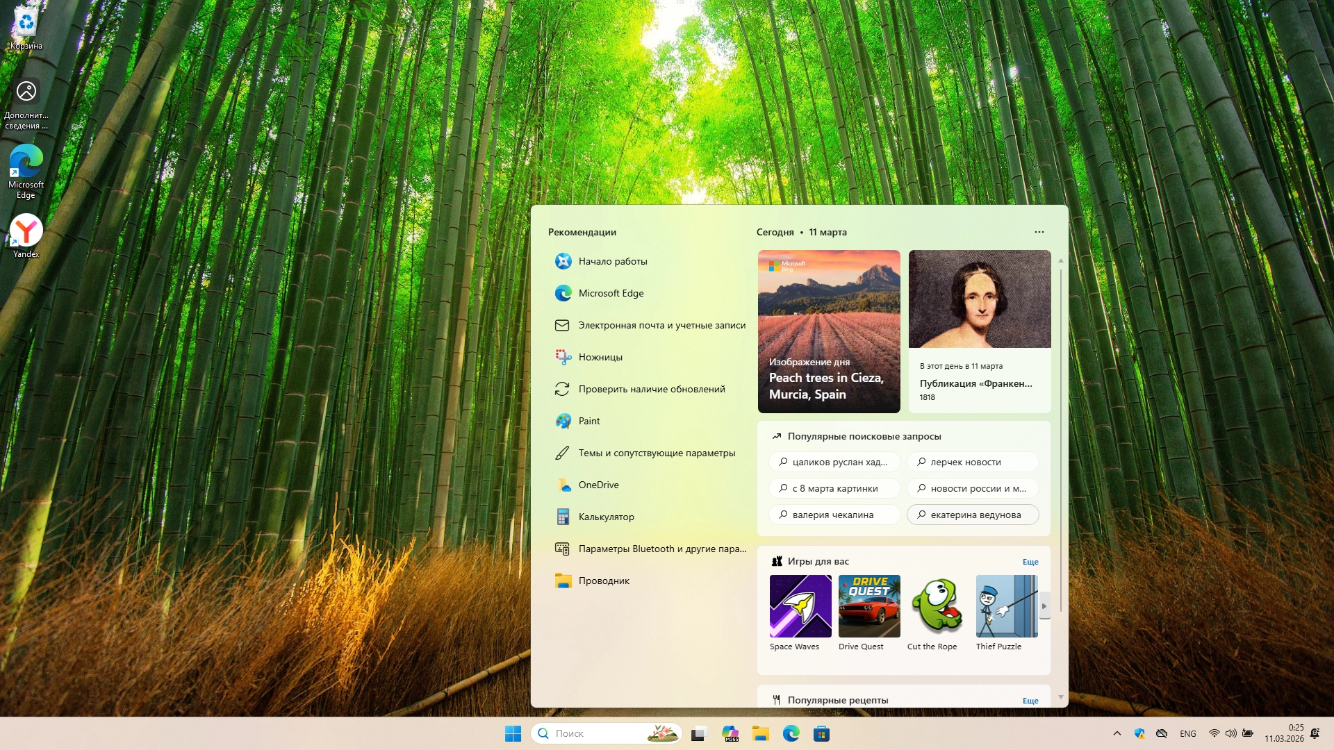
Task: Open the Peach trees image of the day
Action: click(x=828, y=332)
